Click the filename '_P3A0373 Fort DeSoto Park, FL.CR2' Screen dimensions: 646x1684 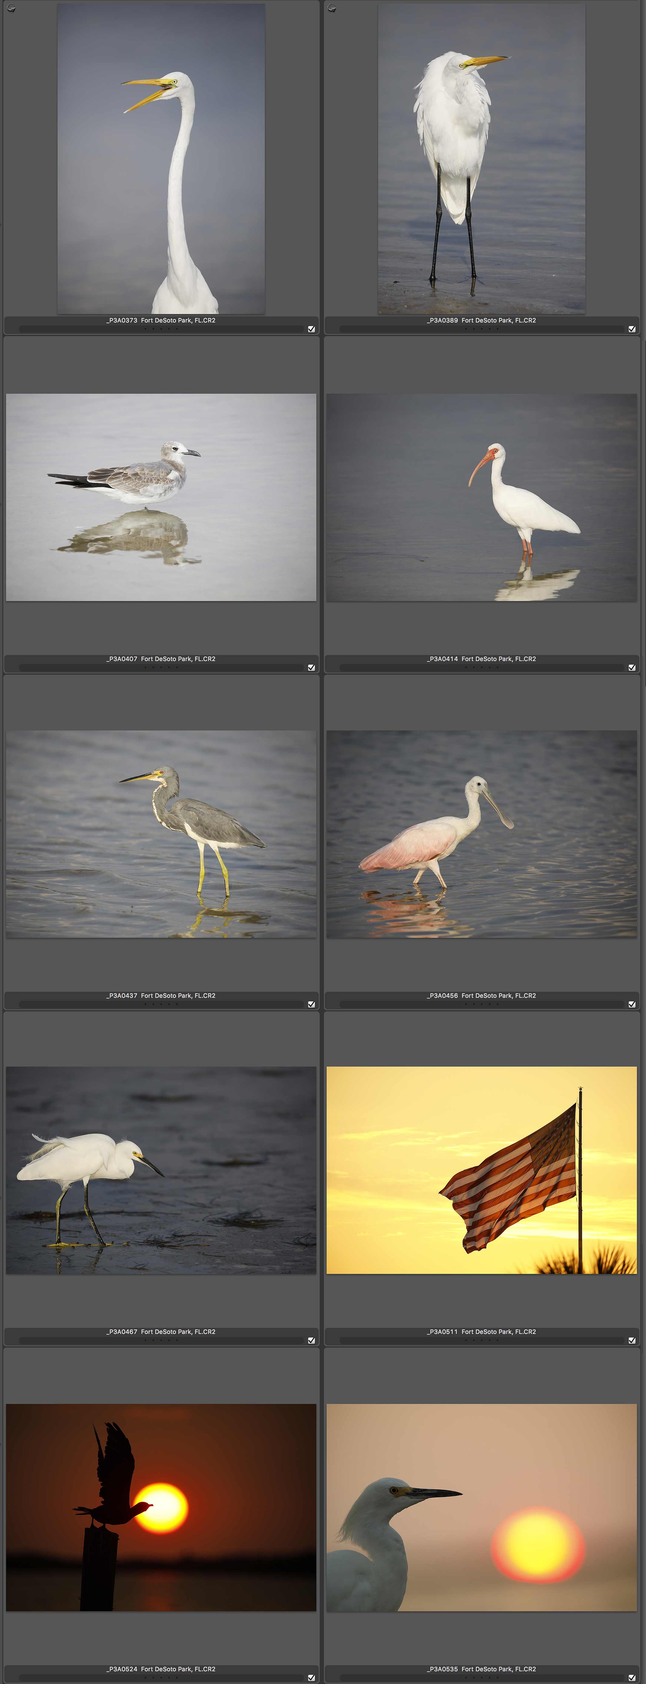pyautogui.click(x=161, y=320)
